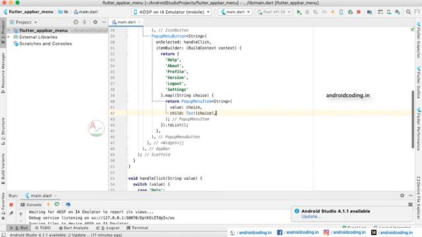
Task: Open the Pixel API 28 device dropdown
Action: click(274, 12)
